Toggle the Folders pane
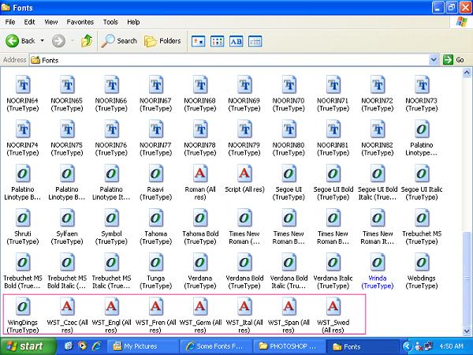473x355 pixels. [x=162, y=41]
